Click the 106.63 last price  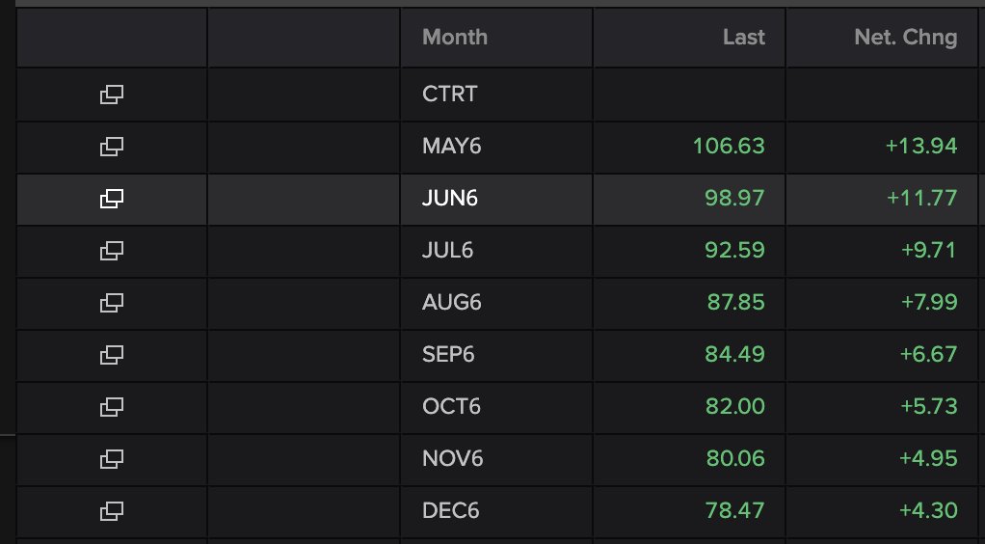pos(729,146)
